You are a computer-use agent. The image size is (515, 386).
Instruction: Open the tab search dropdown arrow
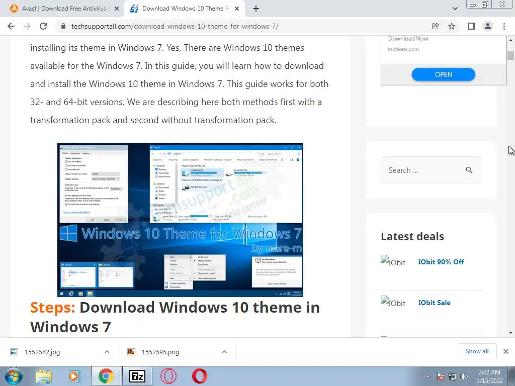pos(455,9)
